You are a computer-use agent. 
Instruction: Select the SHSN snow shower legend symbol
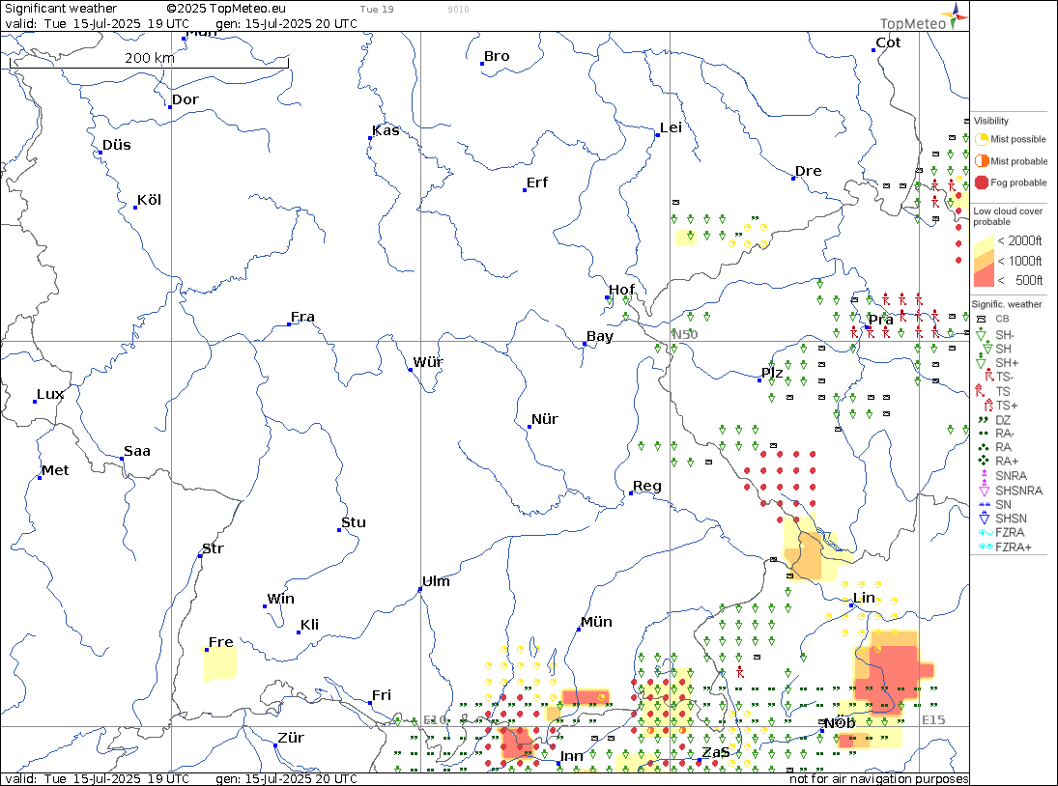[x=984, y=519]
